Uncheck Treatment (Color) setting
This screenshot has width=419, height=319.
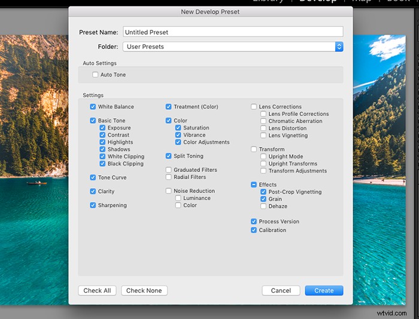pos(168,107)
